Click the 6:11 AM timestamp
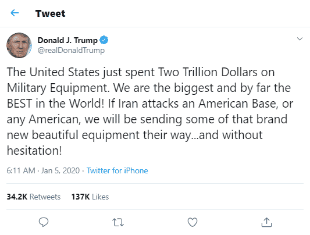This screenshot has width=310, height=235. (x=21, y=170)
